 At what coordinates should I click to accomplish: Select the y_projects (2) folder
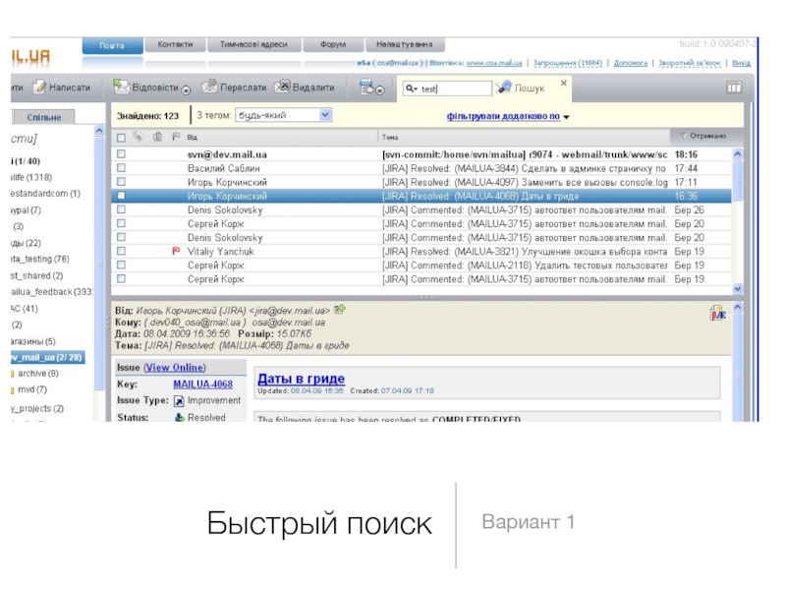[37, 408]
